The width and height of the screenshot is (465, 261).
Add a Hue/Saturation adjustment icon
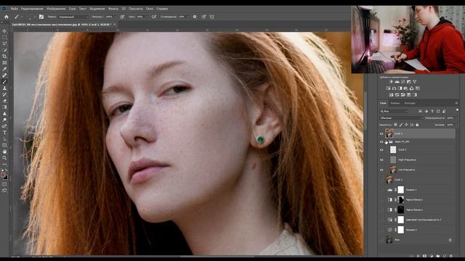[388, 88]
